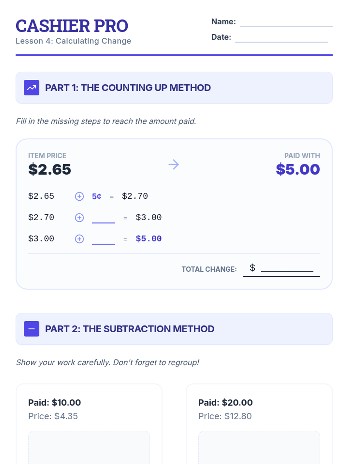Click the arrow icon between price and paid
This screenshot has height=464, width=348.
pos(174,164)
